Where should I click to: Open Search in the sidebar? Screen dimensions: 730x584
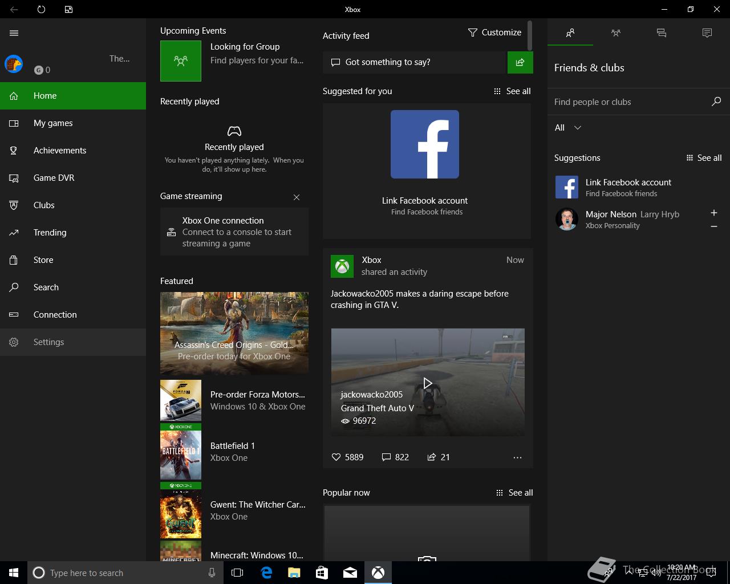coord(73,287)
